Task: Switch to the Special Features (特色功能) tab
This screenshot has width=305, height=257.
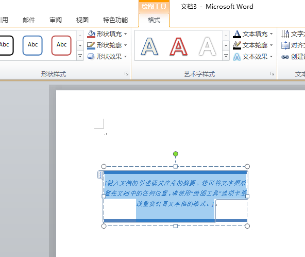Action: click(115, 20)
